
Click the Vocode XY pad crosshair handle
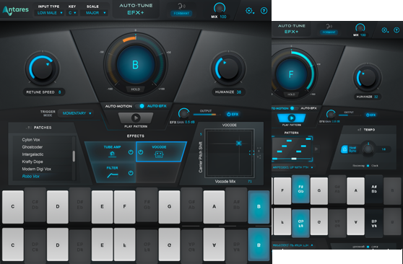pos(239,143)
